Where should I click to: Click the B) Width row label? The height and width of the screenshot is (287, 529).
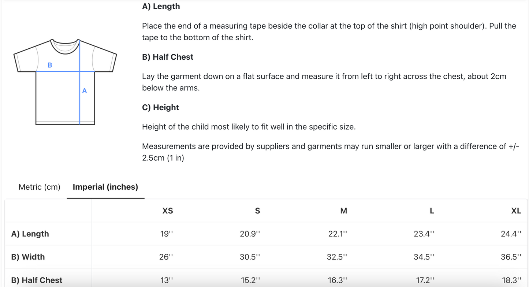(28, 257)
